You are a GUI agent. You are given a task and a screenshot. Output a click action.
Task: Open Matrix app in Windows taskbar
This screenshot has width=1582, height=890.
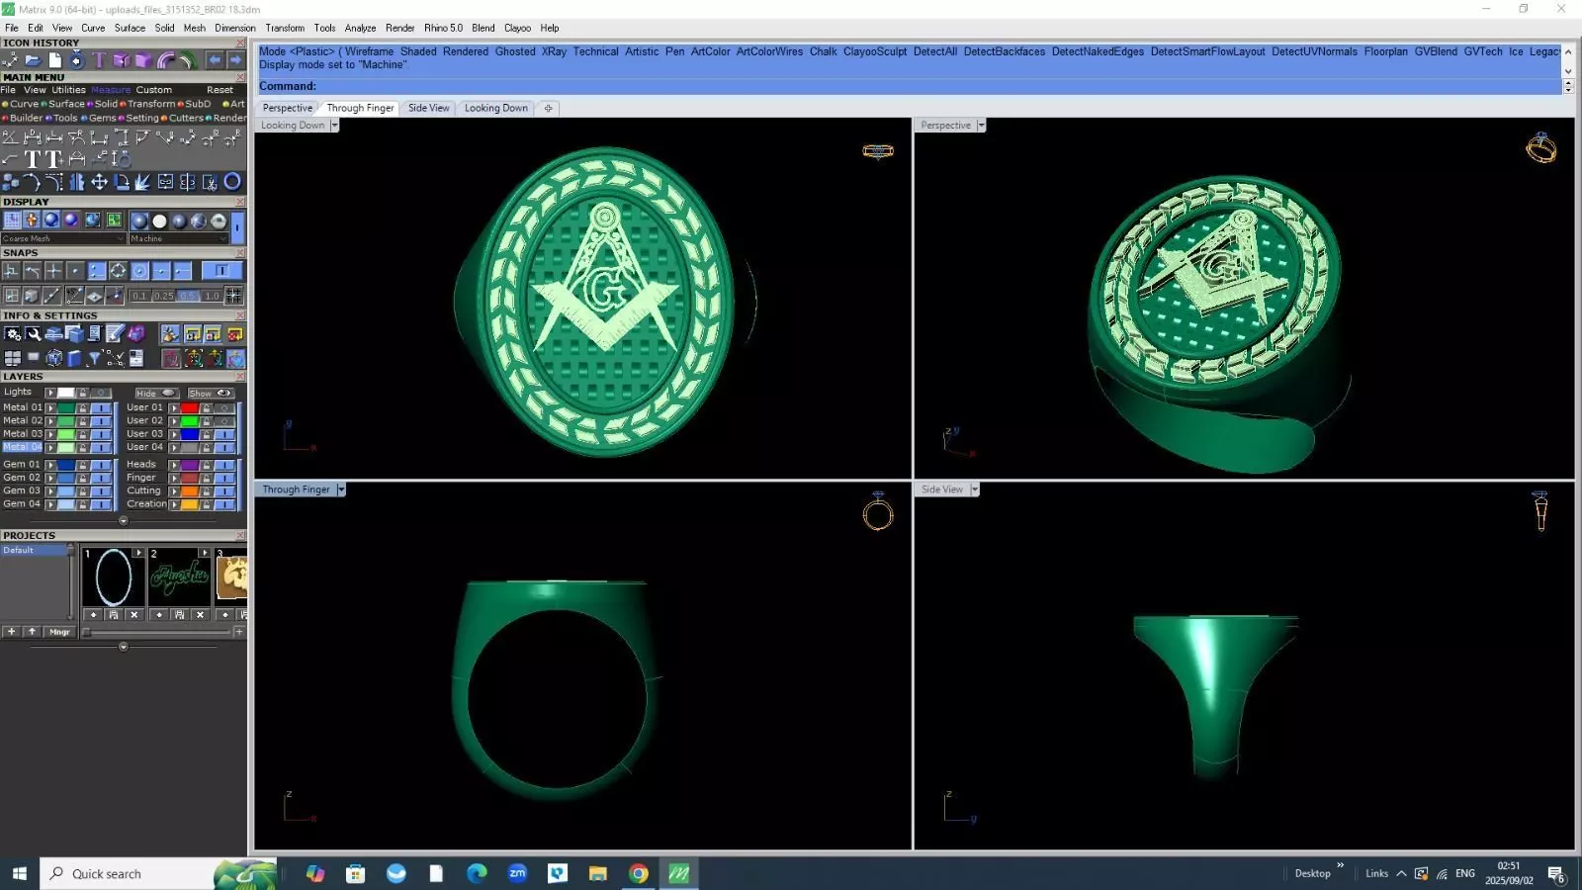[679, 873]
